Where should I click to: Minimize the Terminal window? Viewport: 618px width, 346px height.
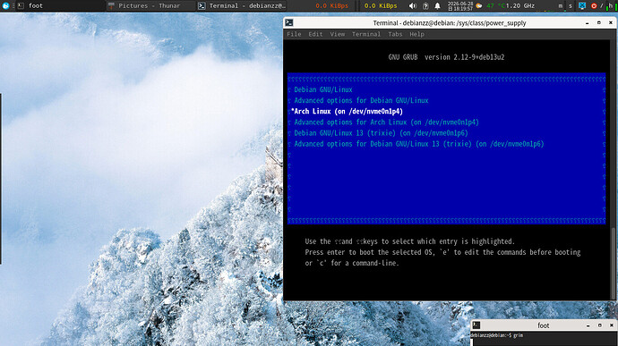coord(588,23)
